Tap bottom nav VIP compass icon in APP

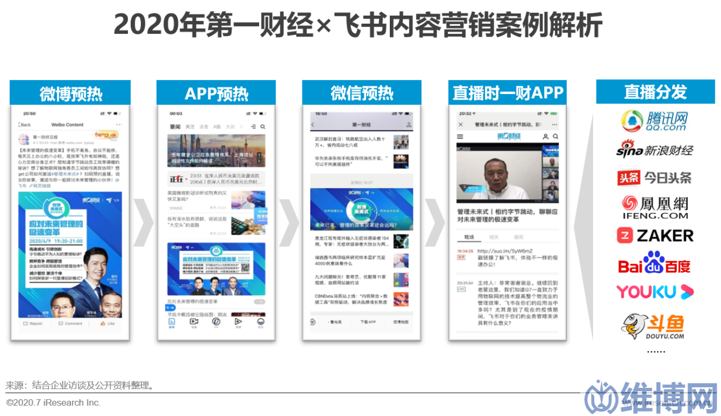tap(216, 322)
